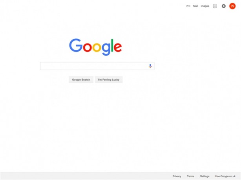Click the first red o of the logo

[x=88, y=47]
